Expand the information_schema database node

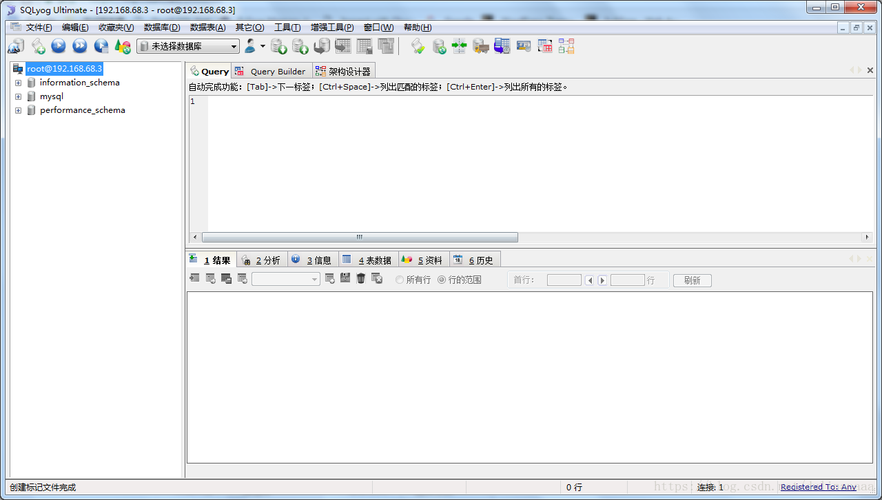pos(19,83)
